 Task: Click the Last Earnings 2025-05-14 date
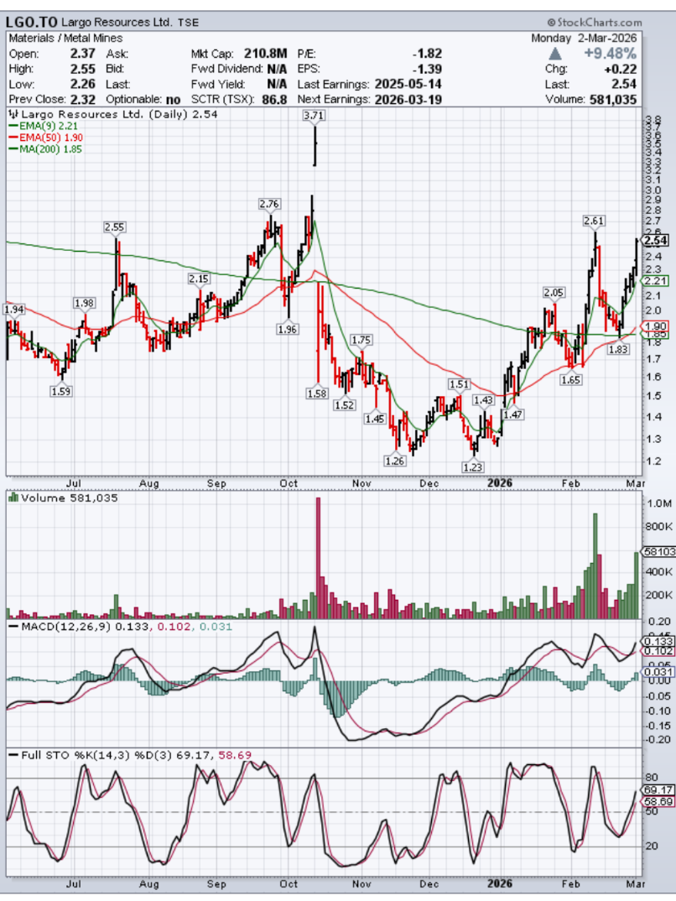(408, 85)
